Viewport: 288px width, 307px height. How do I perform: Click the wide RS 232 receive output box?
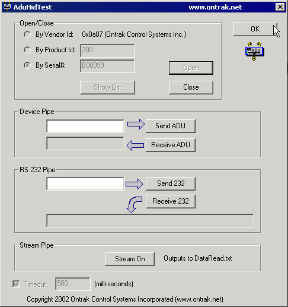[x=150, y=220]
